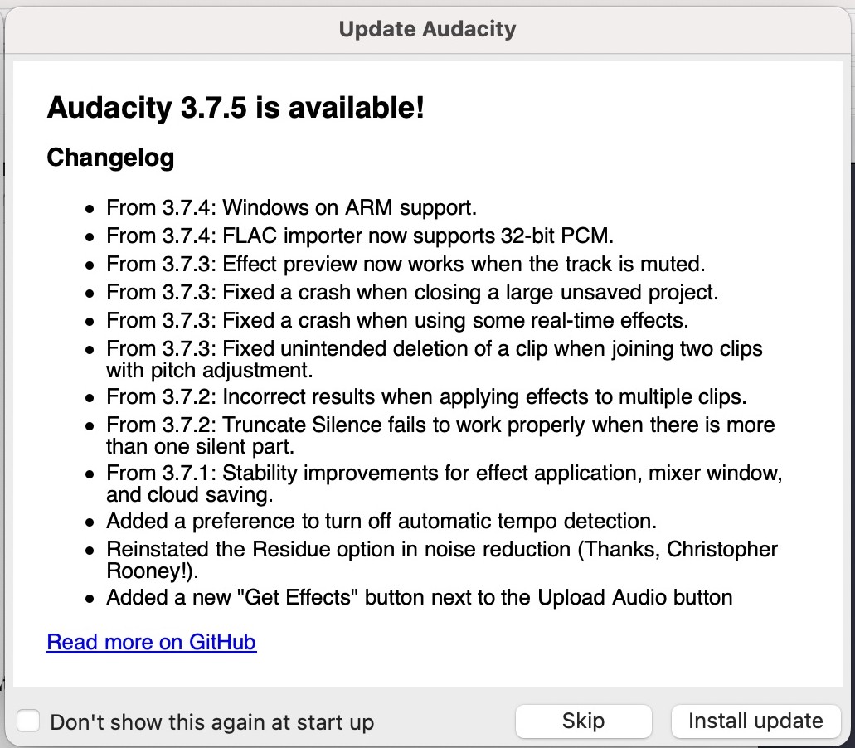Click the Get Effects button changelog entry
Viewport: 855px width, 748px height.
(419, 597)
